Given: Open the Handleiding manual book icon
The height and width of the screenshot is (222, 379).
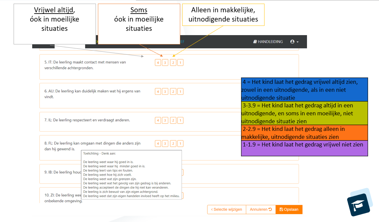Looking at the screenshot, I should (x=255, y=42).
